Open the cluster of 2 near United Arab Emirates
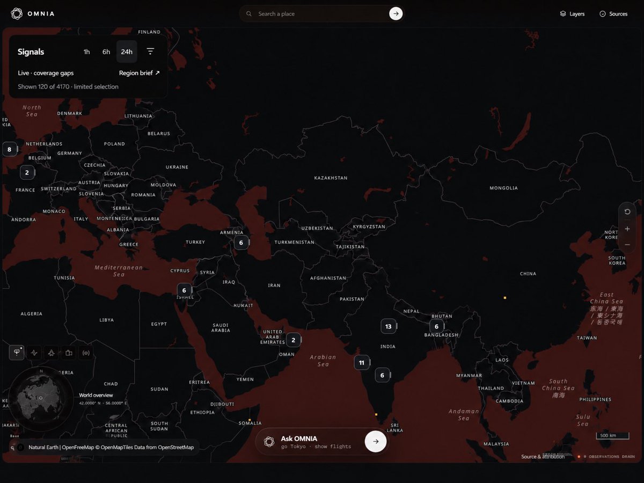 tap(294, 340)
